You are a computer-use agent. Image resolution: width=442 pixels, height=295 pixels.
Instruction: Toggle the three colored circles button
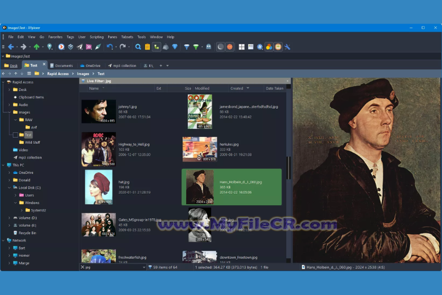269,47
